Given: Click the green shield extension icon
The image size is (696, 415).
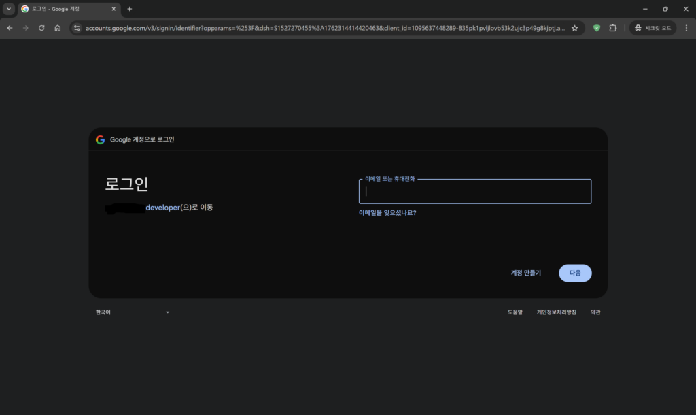Looking at the screenshot, I should 597,28.
